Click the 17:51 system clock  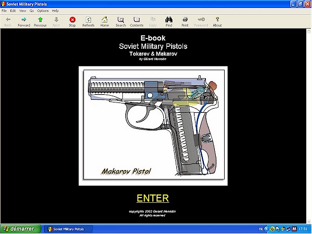coord(303,229)
